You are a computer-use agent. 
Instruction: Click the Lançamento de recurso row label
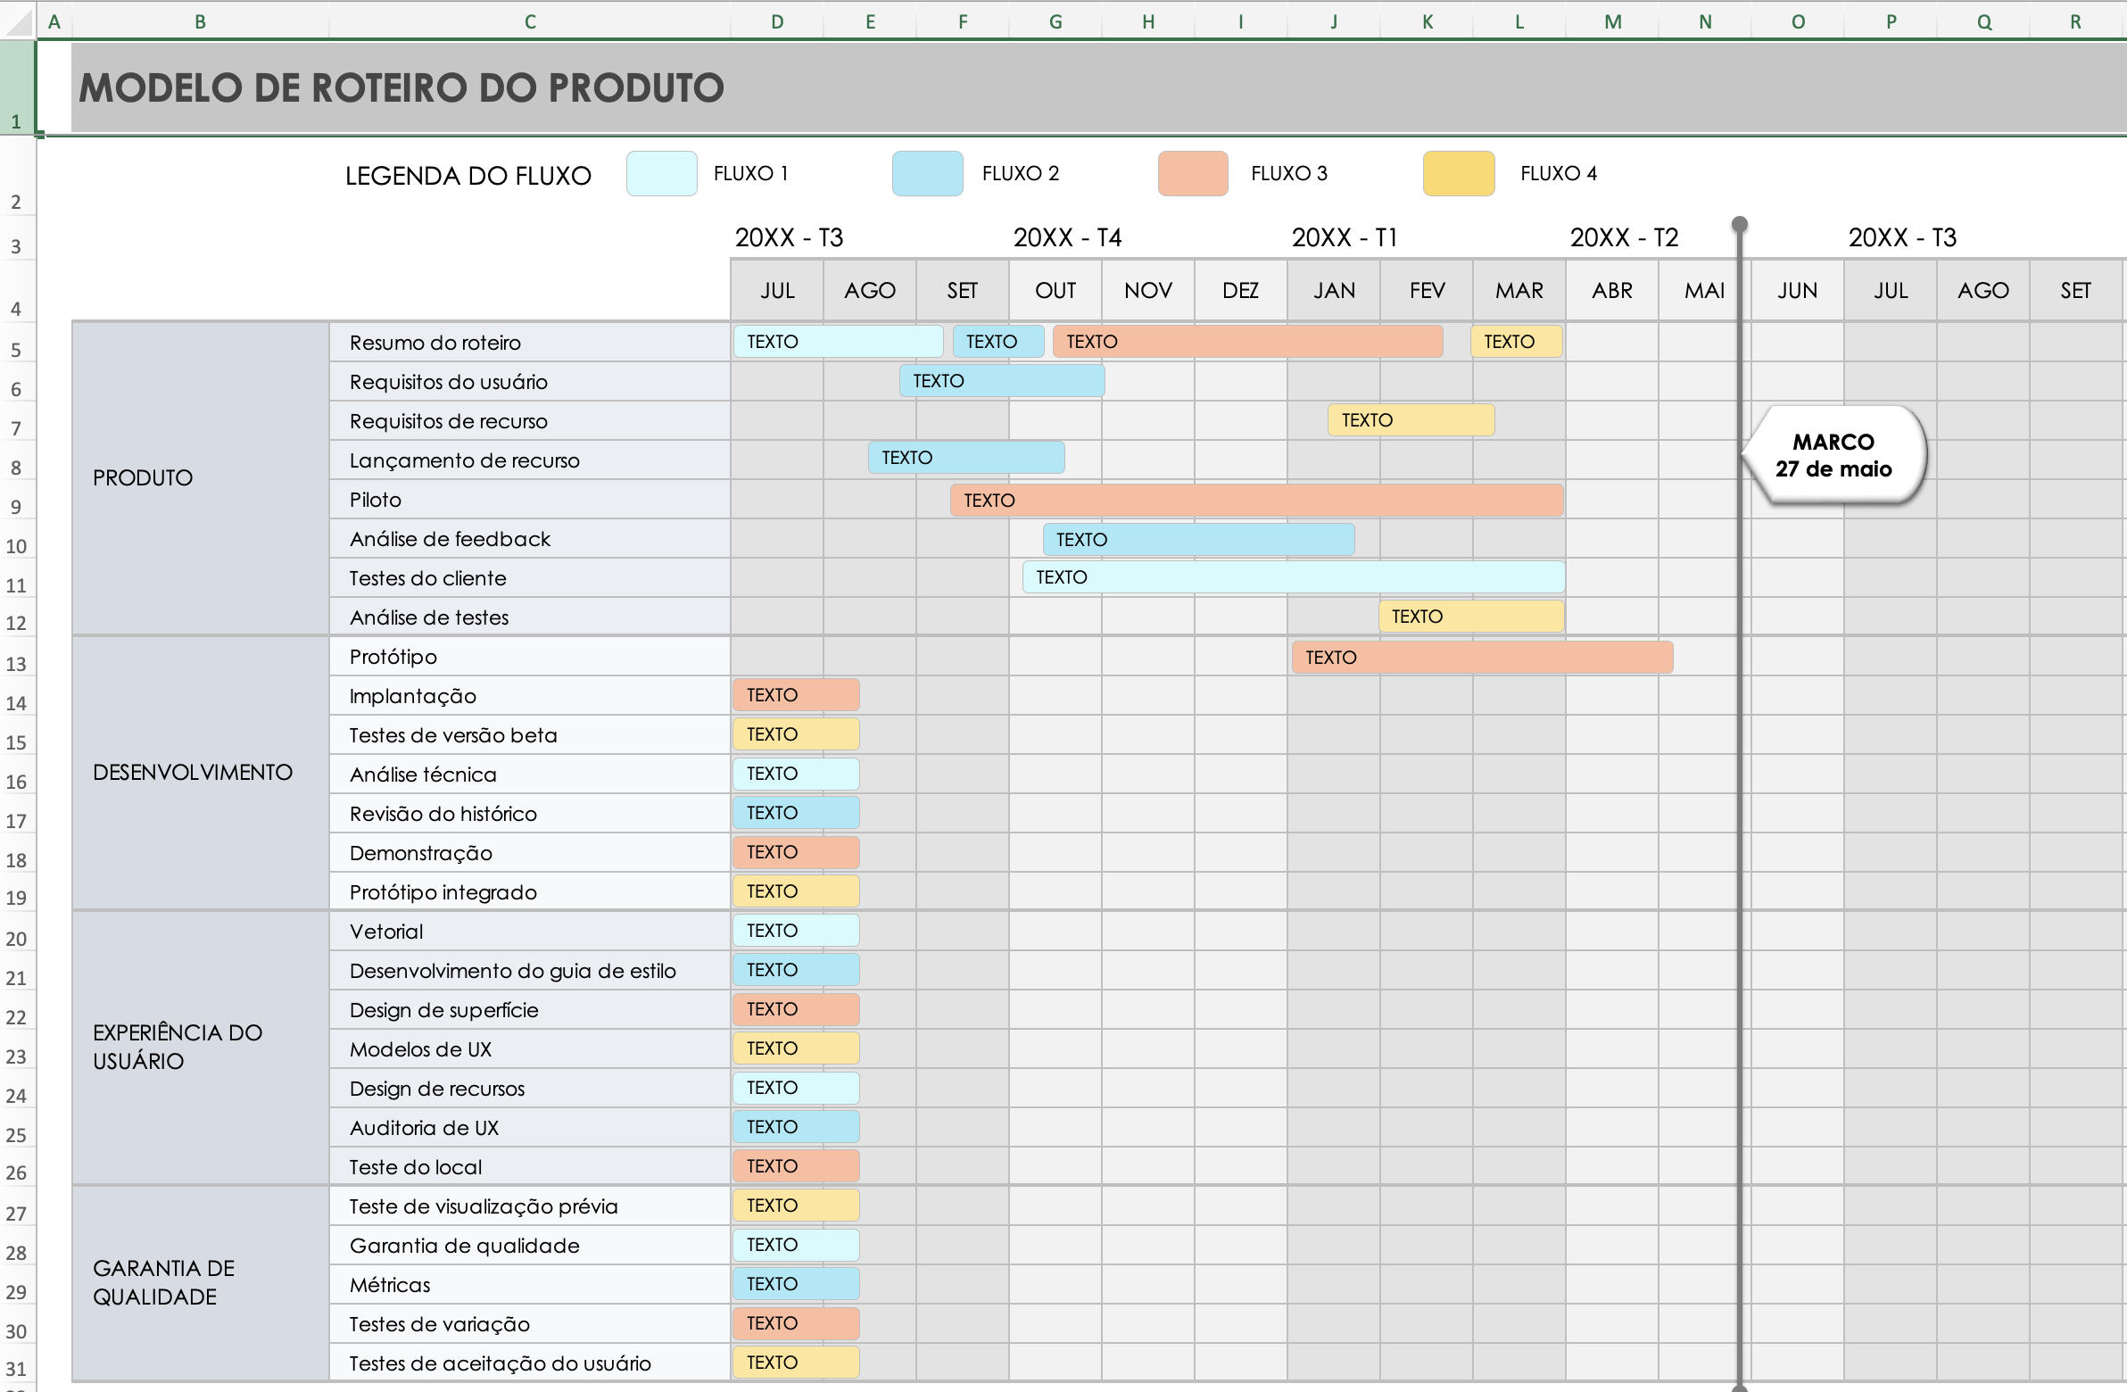coord(465,460)
